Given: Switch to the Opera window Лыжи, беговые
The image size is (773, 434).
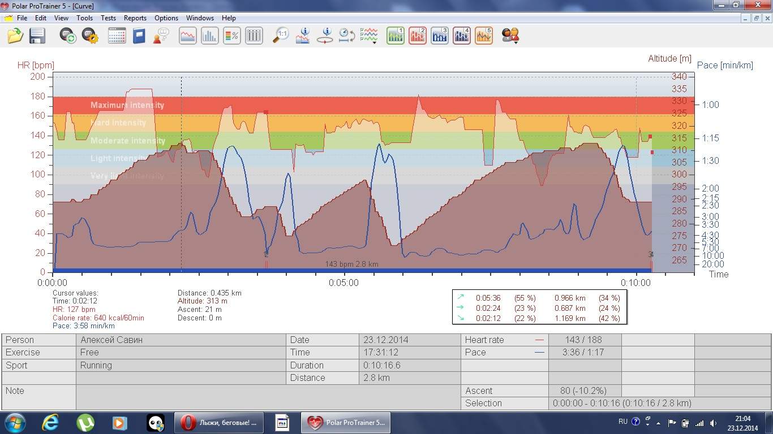Looking at the screenshot, I should tap(220, 423).
